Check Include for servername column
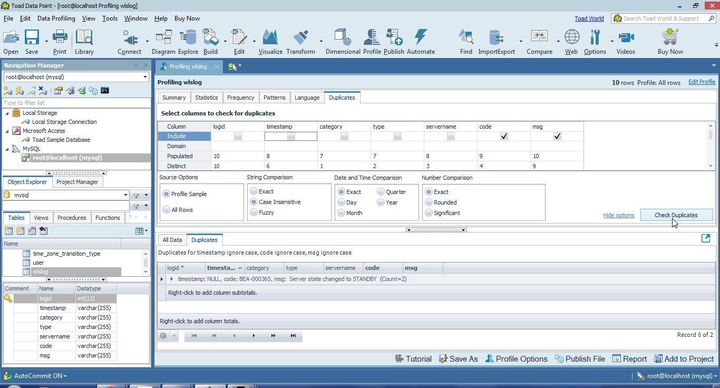The width and height of the screenshot is (720, 388). pyautogui.click(x=451, y=137)
